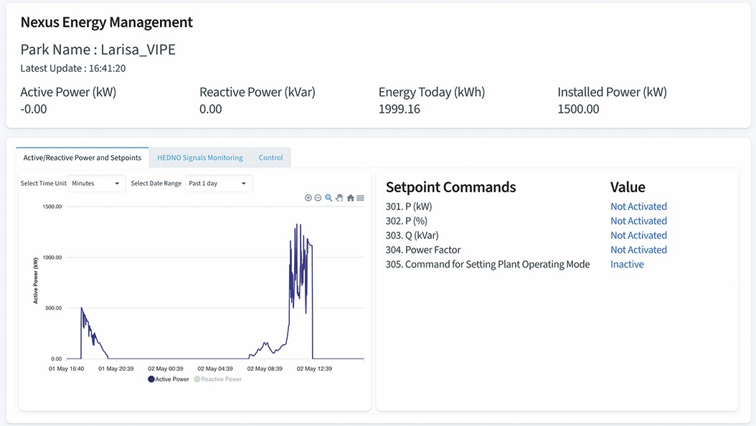The image size is (756, 426).
Task: Toggle Reactive Power series in legend
Action: [x=217, y=379]
